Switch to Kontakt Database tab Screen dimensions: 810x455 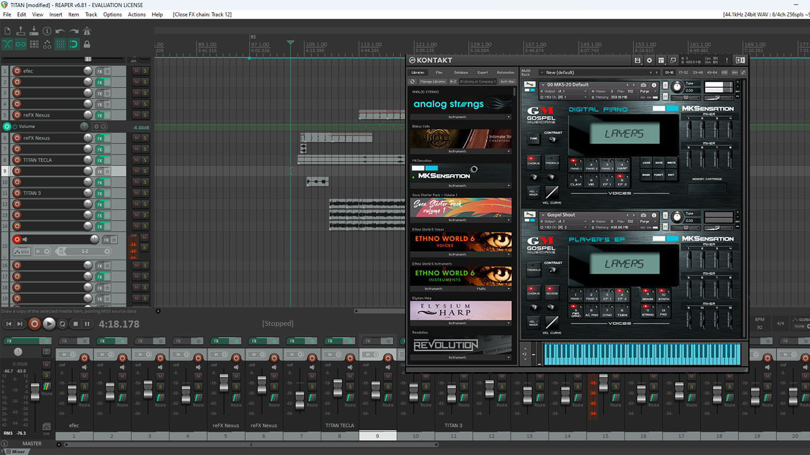(x=461, y=72)
